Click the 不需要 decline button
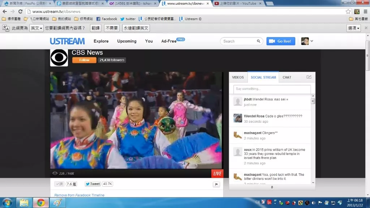The height and width of the screenshot is (208, 370). [x=112, y=28]
